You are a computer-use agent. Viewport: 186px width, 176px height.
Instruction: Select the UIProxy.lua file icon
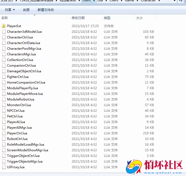[4, 167]
